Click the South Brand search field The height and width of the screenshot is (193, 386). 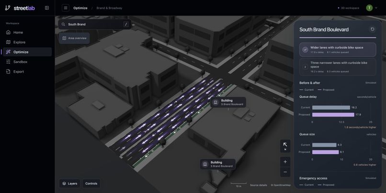click(x=95, y=24)
